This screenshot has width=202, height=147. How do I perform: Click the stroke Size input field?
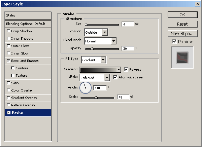coord(128,25)
